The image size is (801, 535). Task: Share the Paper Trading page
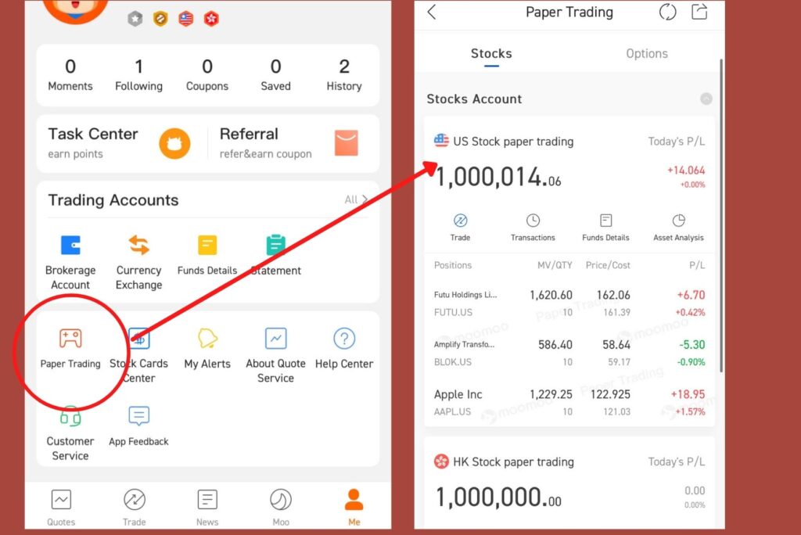[699, 12]
